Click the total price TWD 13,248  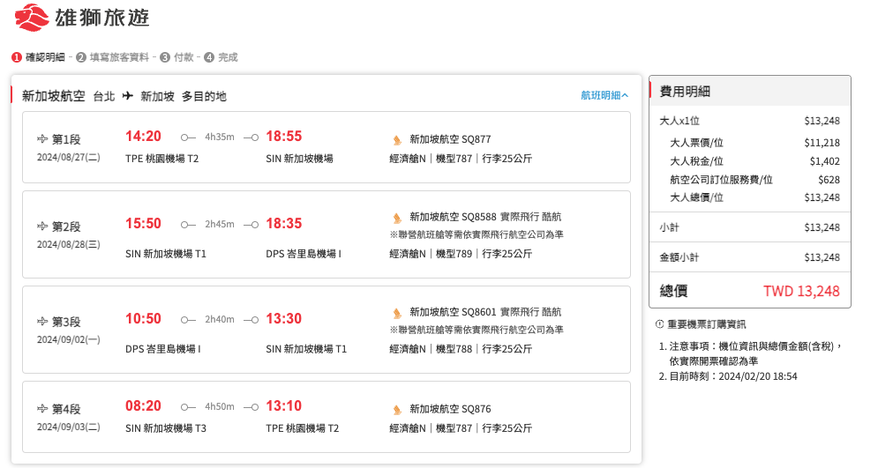point(801,291)
